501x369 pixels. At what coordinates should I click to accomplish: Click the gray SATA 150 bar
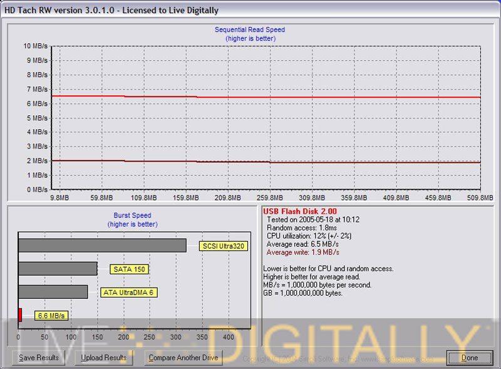(x=58, y=269)
